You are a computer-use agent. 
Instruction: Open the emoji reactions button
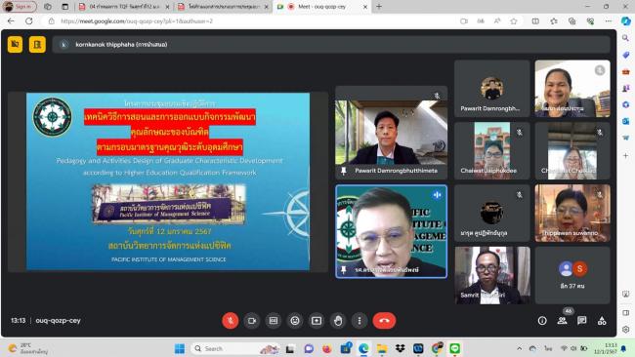pyautogui.click(x=295, y=321)
